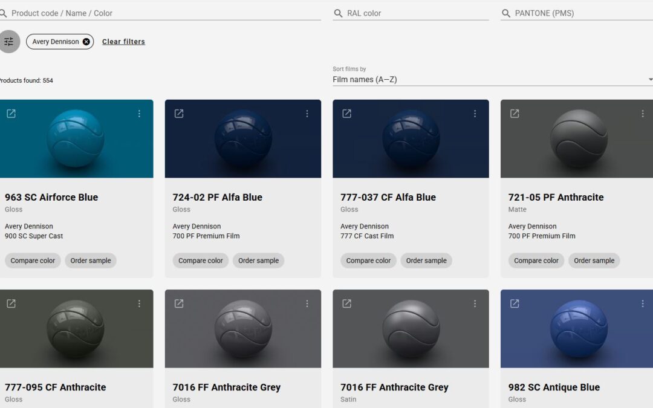Remove the Avery Dennison filter chip
Screen dimensions: 653x408
click(x=86, y=42)
